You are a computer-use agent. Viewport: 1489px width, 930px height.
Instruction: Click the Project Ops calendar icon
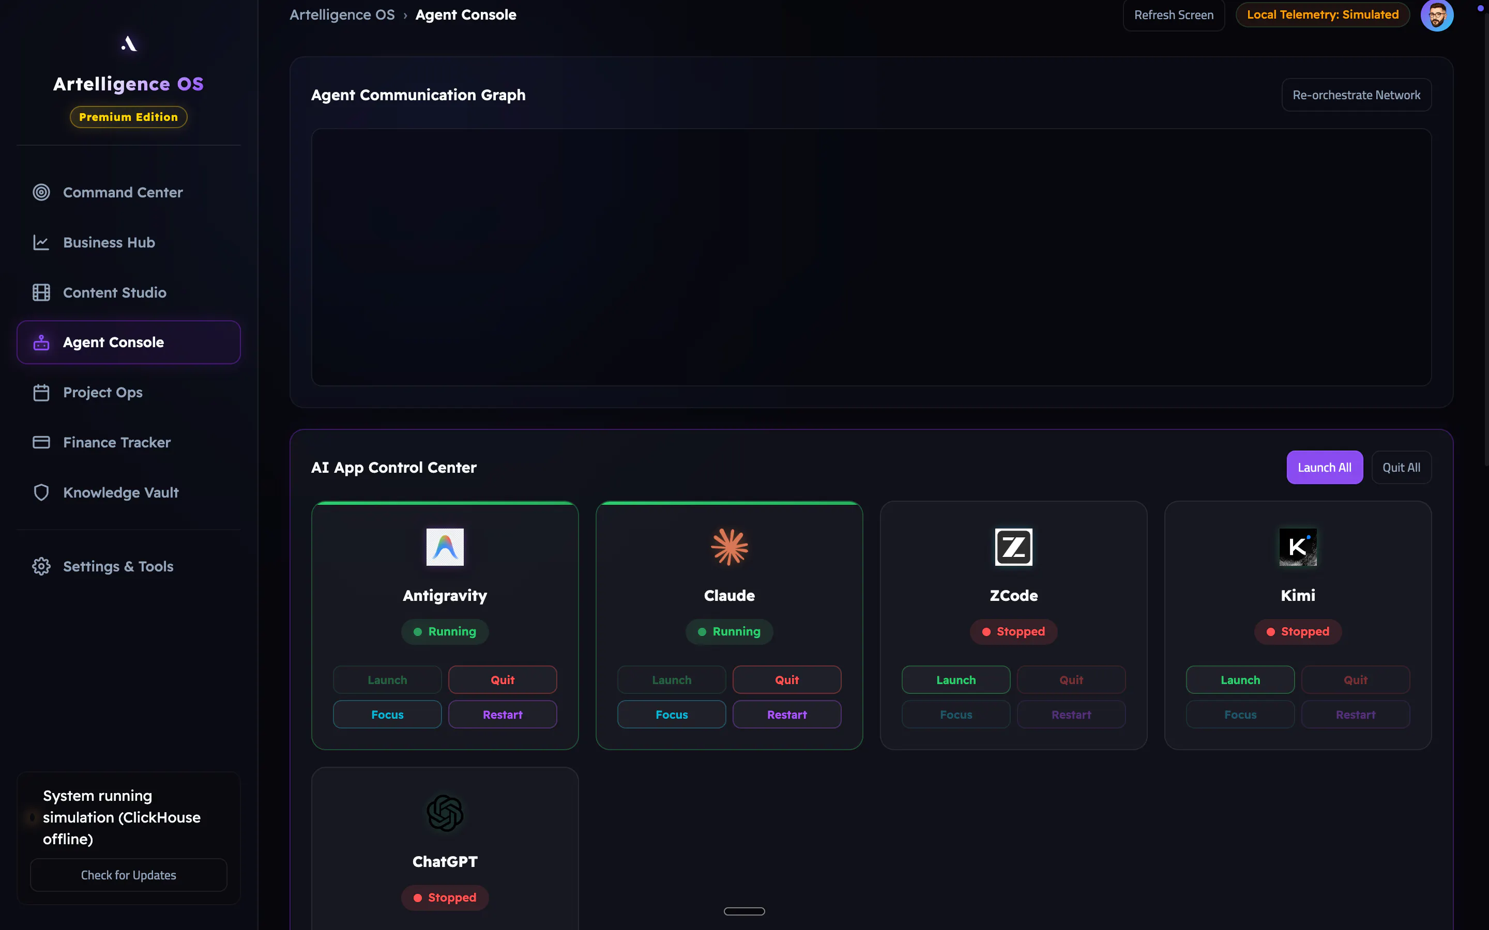(41, 393)
